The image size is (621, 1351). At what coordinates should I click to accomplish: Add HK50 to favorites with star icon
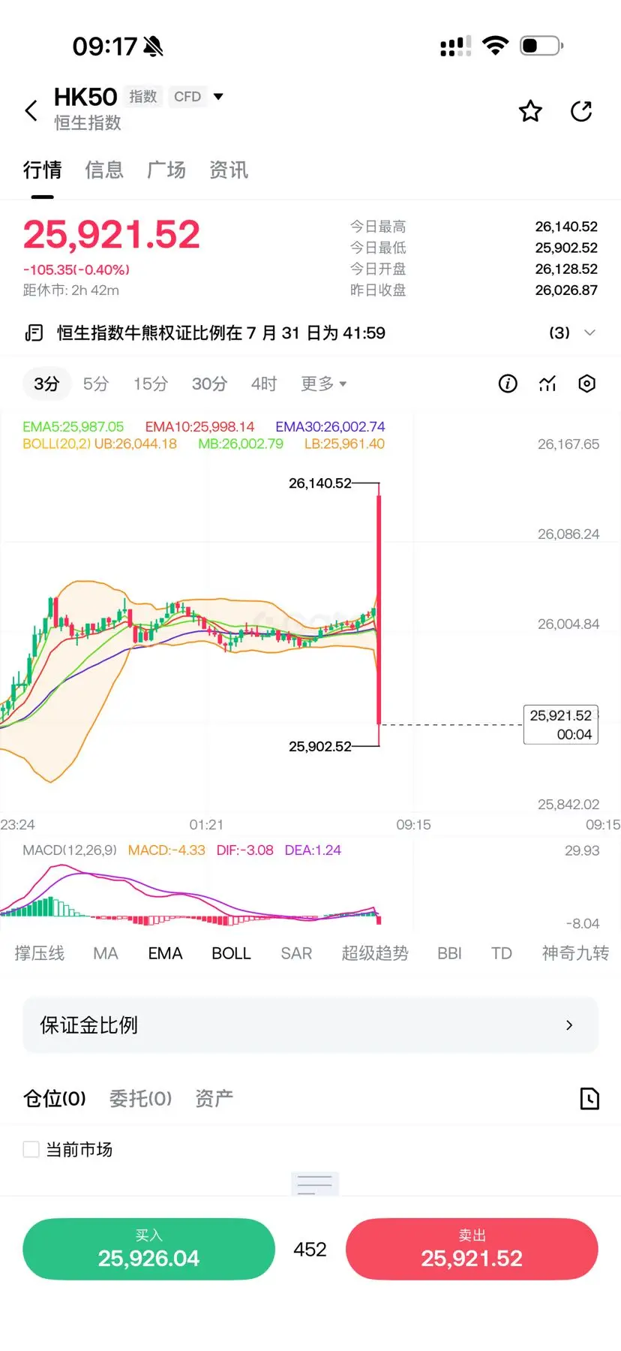tap(530, 111)
